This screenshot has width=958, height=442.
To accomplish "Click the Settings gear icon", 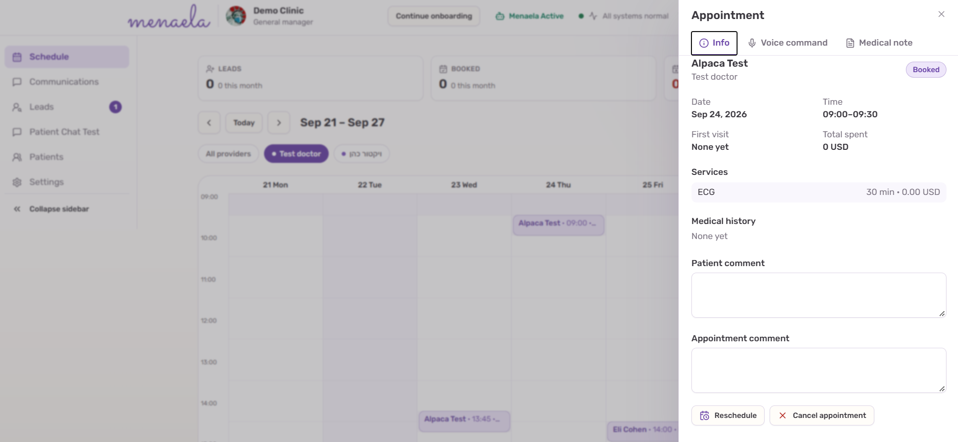I will [17, 182].
